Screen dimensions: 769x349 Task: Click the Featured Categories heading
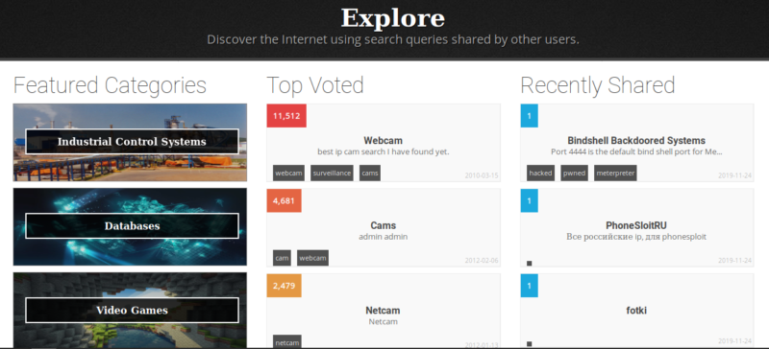pyautogui.click(x=110, y=85)
